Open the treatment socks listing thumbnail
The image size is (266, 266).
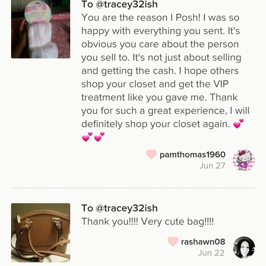tap(40, 29)
